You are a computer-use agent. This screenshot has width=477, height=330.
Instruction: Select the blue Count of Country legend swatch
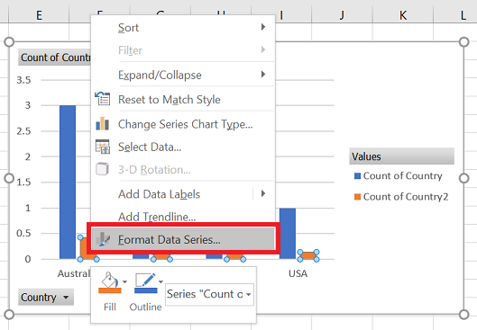(x=357, y=176)
